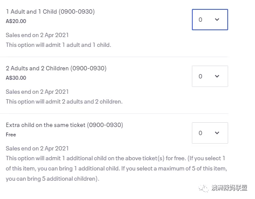Click the Free price label

tap(11, 135)
